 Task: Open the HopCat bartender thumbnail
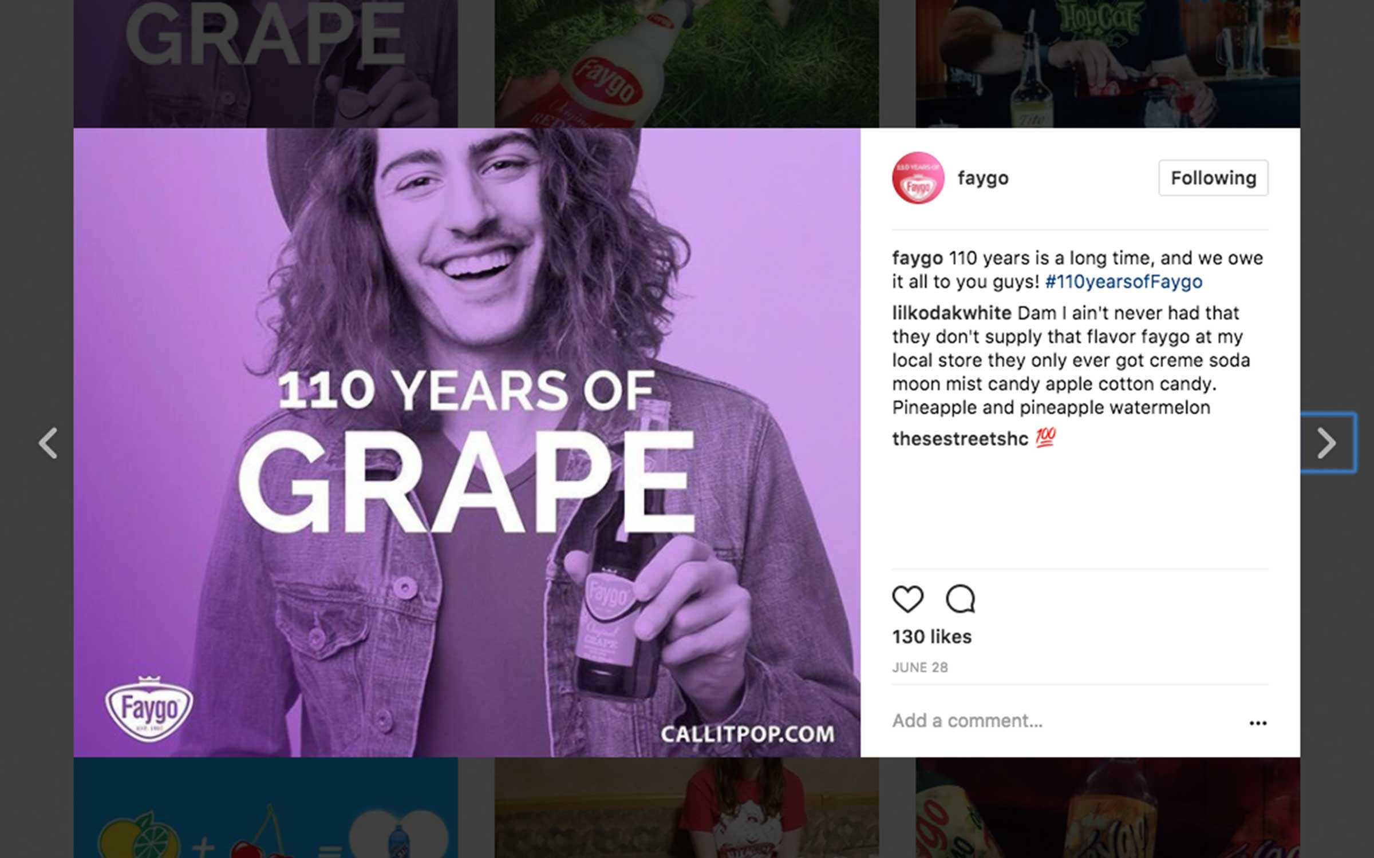pos(1107,63)
